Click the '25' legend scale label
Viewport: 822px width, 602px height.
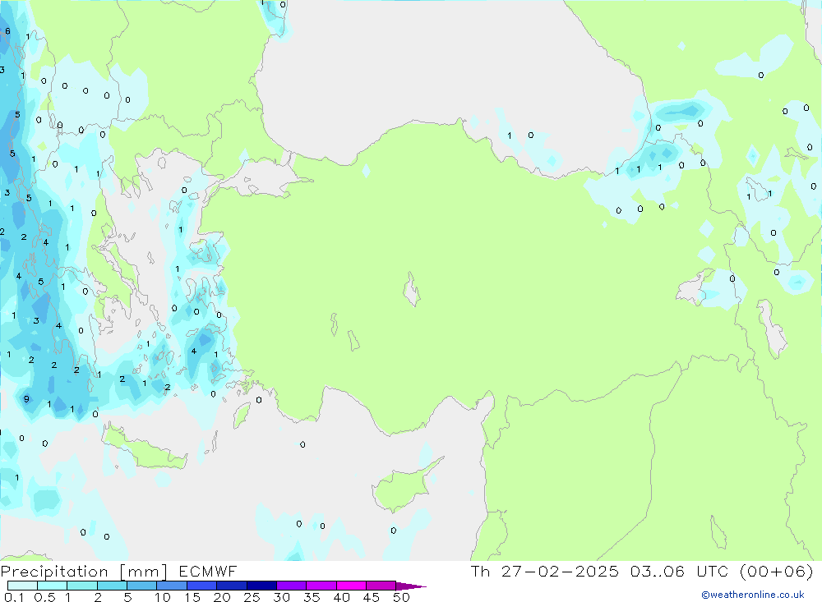click(252, 597)
